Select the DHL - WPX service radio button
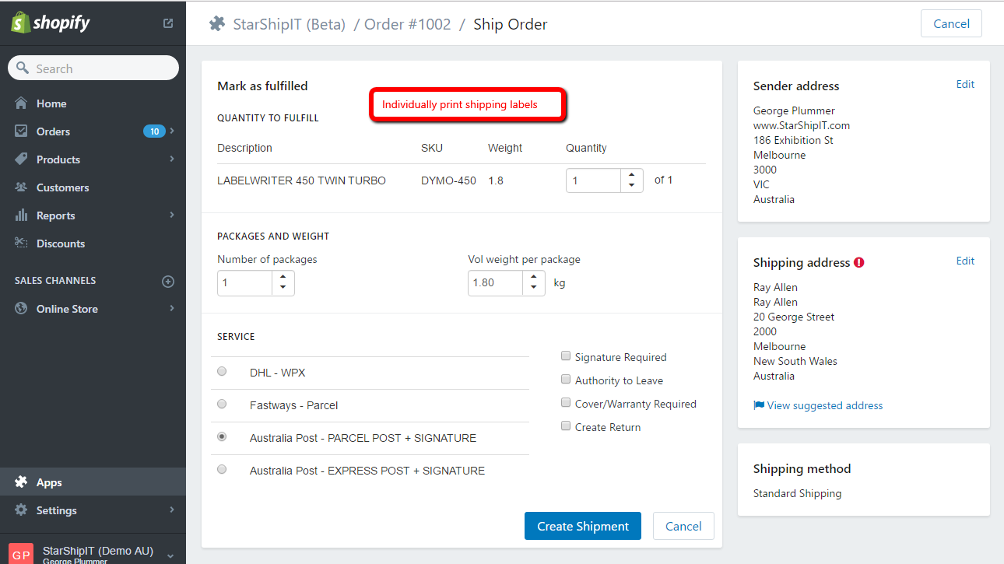This screenshot has height=564, width=1004. point(222,371)
